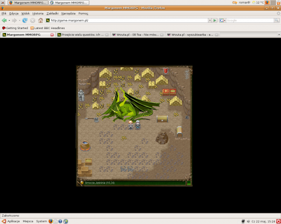Click the help icon in bottom panel

click(x=60, y=221)
